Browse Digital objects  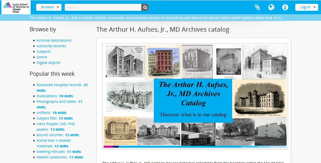[x=48, y=63]
